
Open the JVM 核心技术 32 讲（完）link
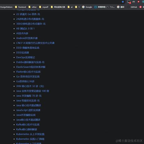coord(30,86)
